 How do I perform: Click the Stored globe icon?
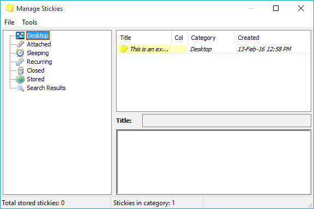coord(20,79)
